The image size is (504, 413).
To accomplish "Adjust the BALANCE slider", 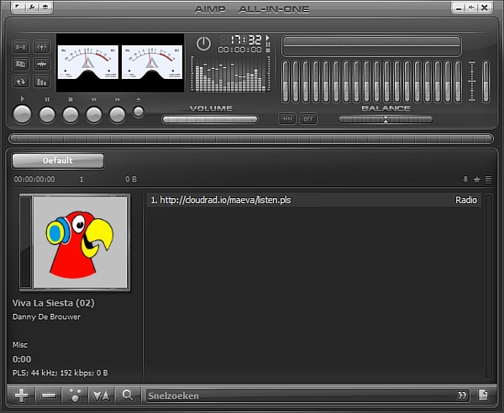I will tap(386, 119).
